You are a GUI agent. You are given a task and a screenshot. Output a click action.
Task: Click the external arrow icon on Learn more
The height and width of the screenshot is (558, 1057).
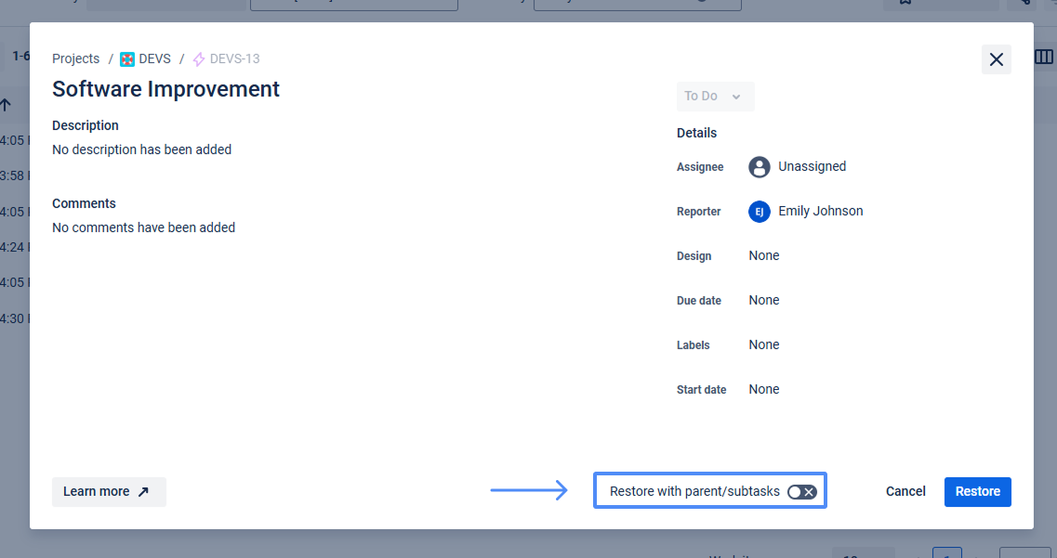coord(143,492)
